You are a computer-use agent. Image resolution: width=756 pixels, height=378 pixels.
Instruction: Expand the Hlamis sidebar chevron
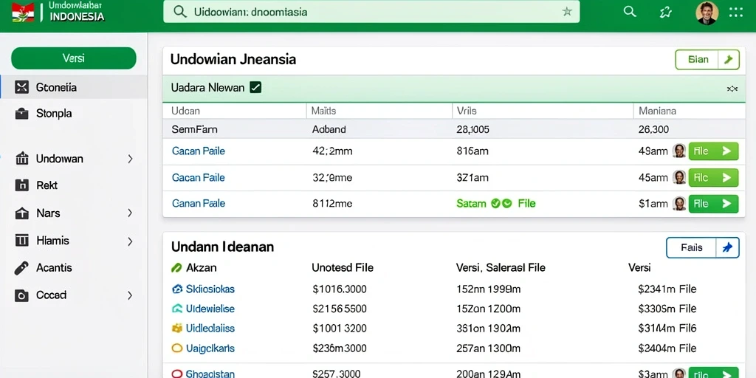[130, 241]
